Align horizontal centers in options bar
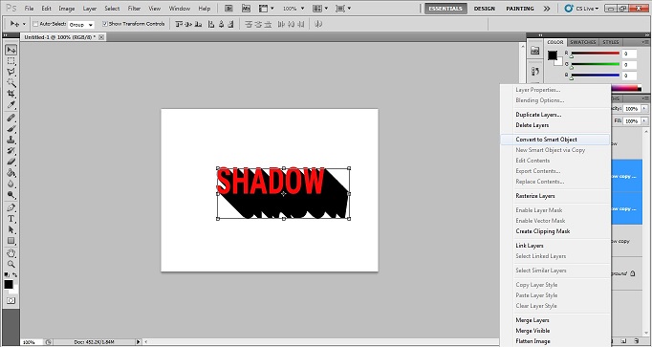 click(x=221, y=24)
